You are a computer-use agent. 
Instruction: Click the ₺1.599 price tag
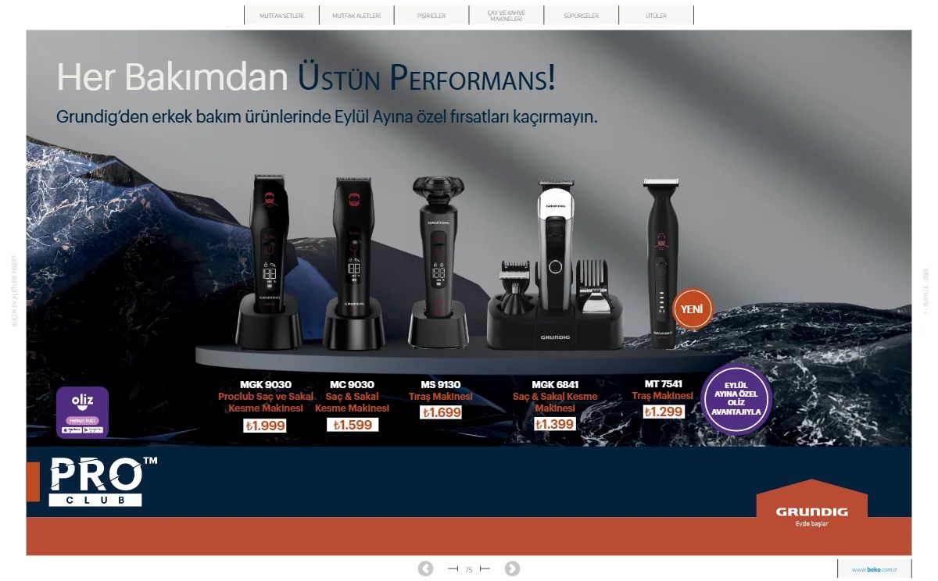(x=353, y=425)
